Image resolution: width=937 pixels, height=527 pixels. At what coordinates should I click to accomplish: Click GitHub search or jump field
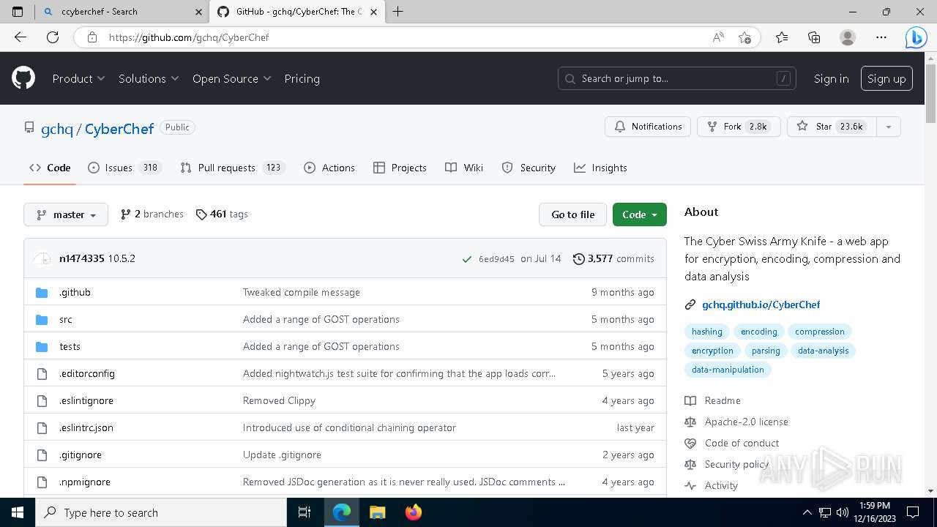pyautogui.click(x=677, y=78)
